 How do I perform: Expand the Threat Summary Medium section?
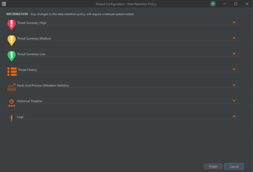234,38
